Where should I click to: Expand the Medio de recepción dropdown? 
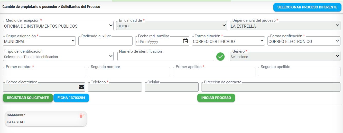click(58, 26)
